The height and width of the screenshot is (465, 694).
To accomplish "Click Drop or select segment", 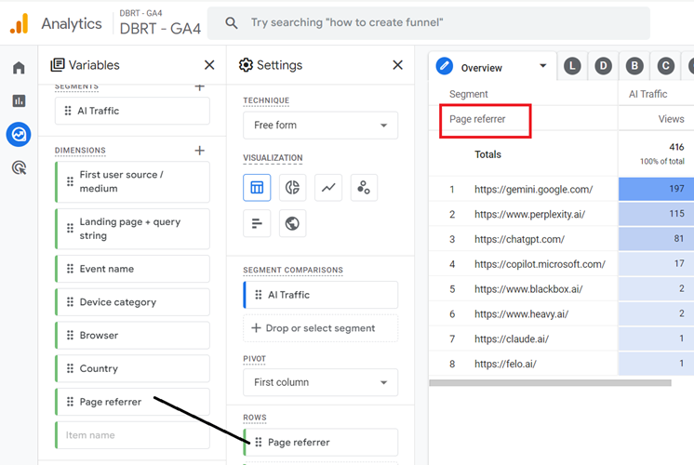I will pos(320,328).
